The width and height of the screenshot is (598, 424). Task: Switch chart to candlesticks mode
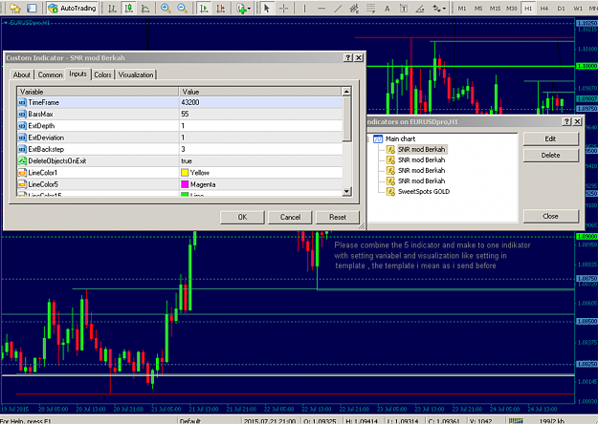tap(129, 8)
